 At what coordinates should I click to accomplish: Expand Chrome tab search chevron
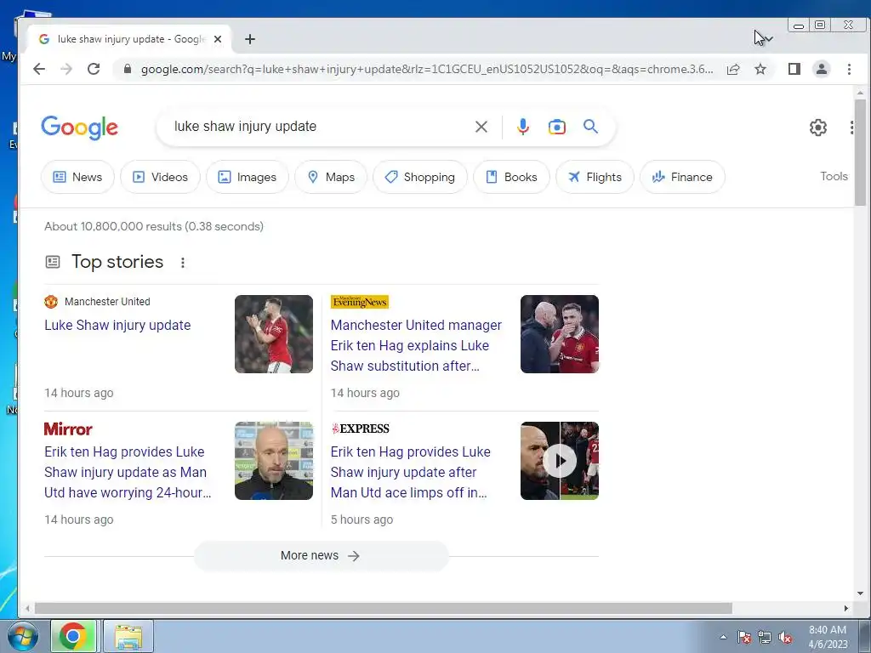769,39
